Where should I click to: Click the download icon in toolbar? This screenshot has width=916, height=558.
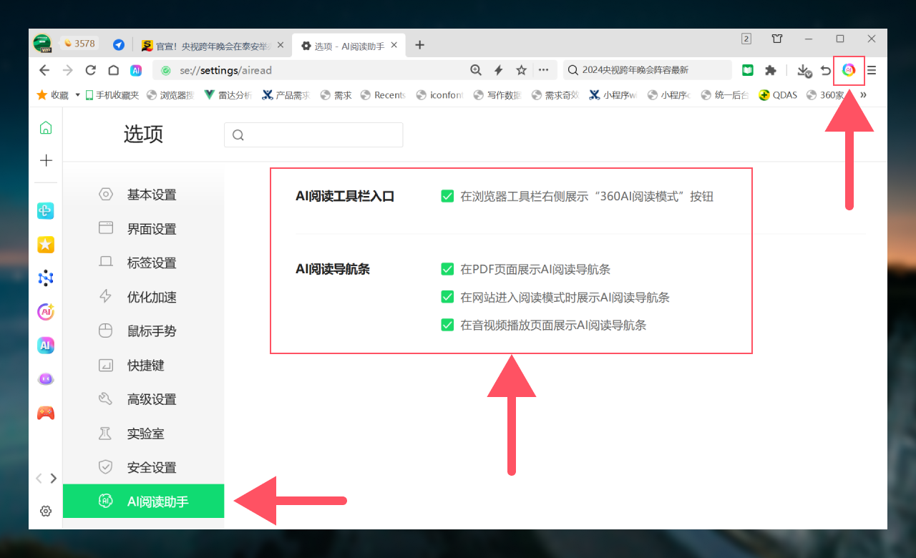(x=804, y=70)
